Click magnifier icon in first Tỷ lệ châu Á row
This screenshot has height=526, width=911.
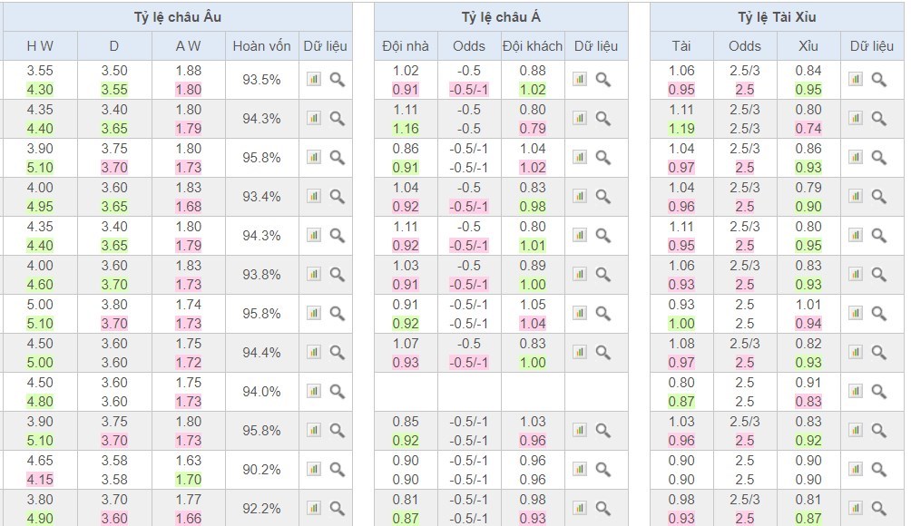pyautogui.click(x=602, y=80)
